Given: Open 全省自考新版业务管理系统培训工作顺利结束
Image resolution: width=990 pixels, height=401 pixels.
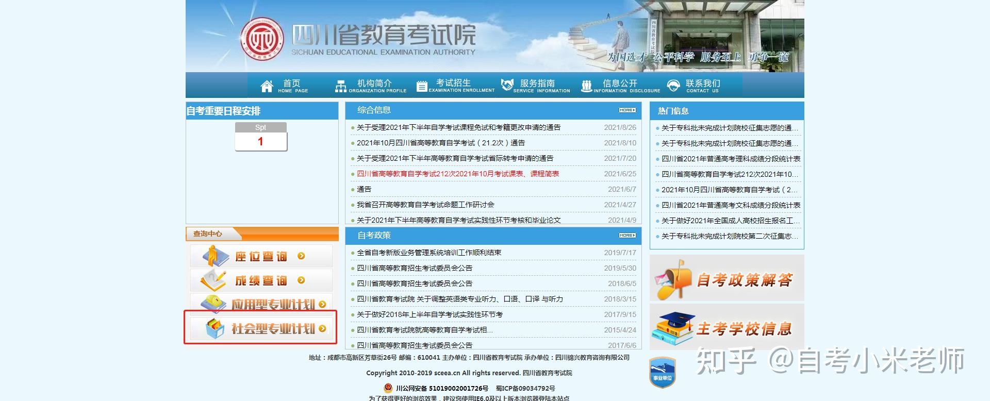Looking at the screenshot, I should point(429,253).
